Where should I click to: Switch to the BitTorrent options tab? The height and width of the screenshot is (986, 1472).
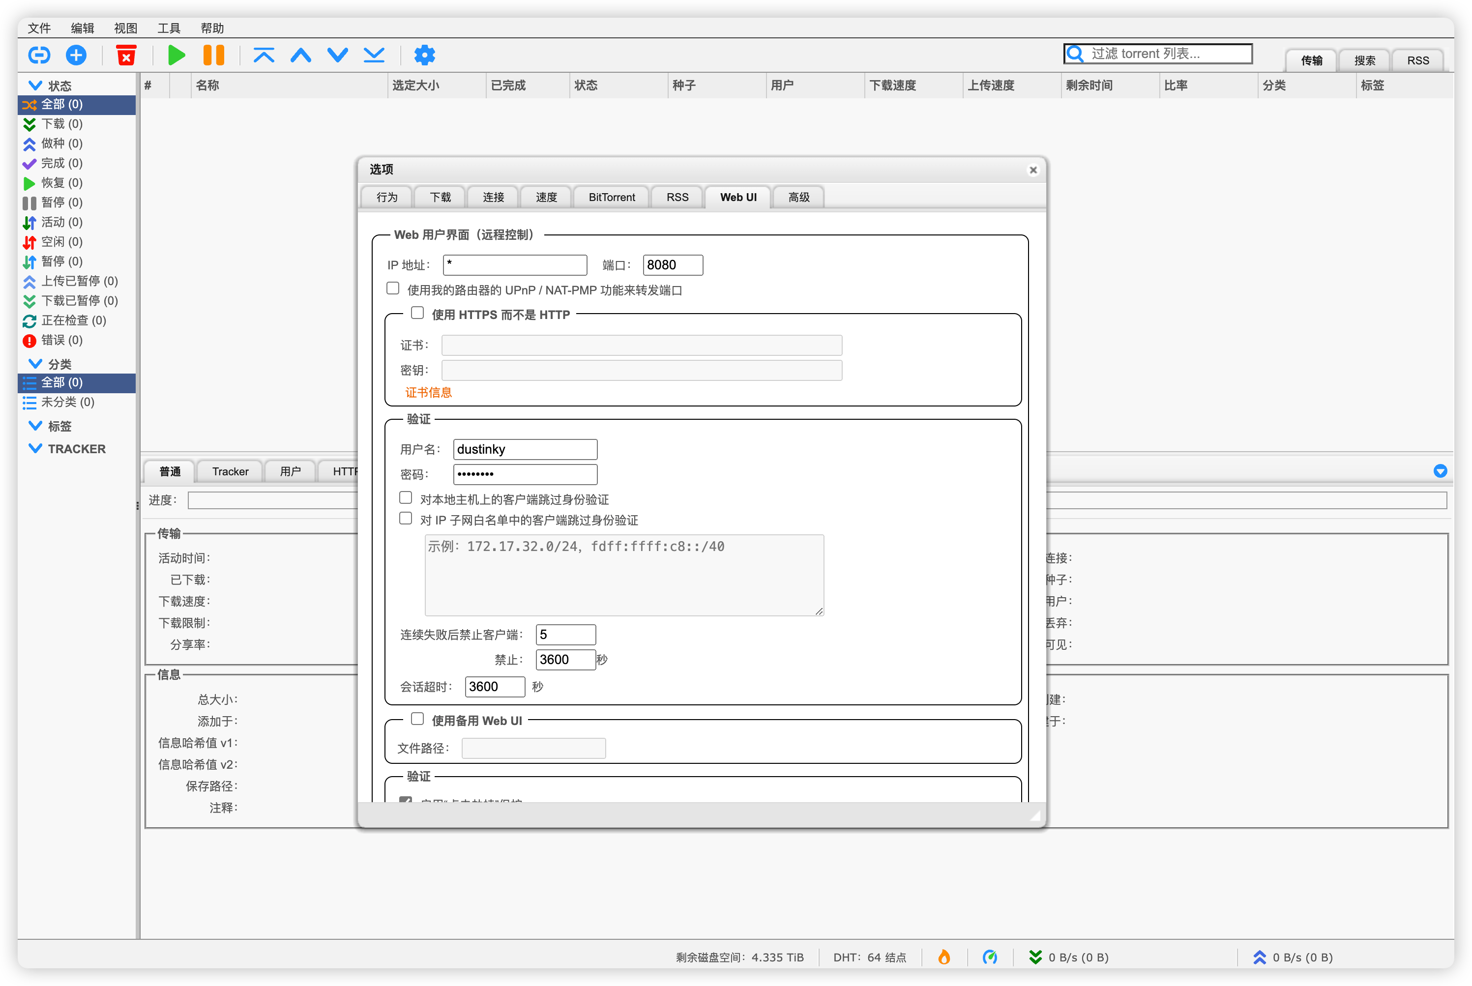coord(611,198)
